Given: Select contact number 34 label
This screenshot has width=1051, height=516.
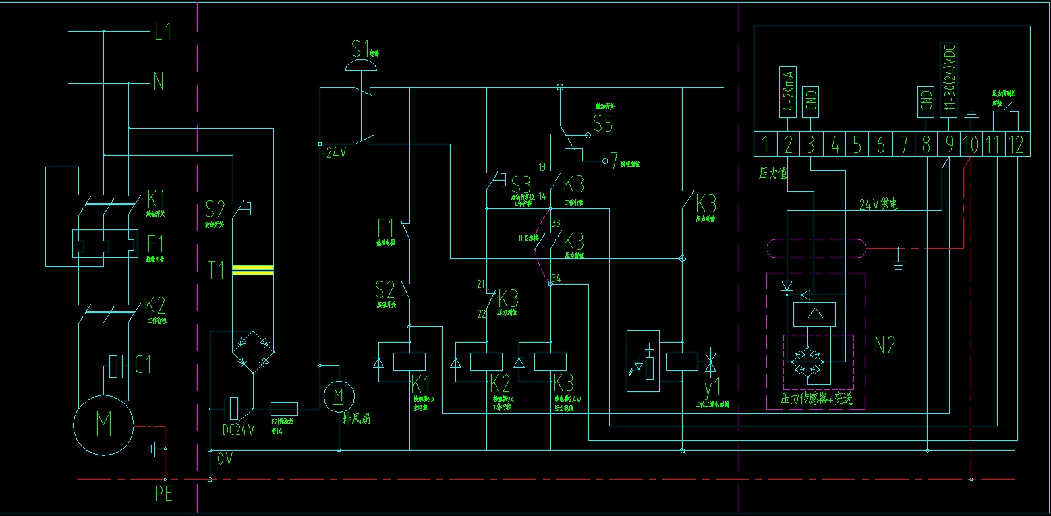Looking at the screenshot, I should coord(556,279).
